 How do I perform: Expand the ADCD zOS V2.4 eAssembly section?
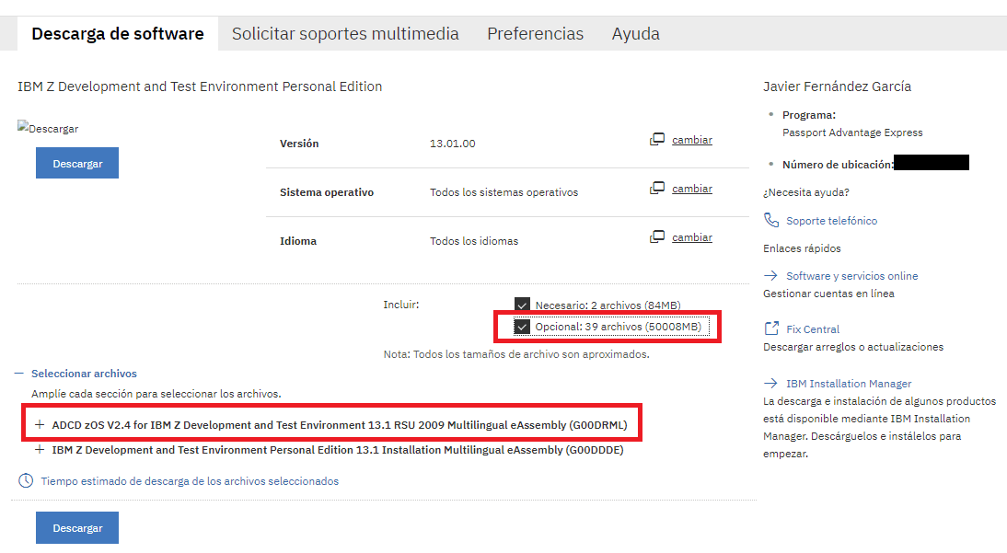(x=40, y=425)
